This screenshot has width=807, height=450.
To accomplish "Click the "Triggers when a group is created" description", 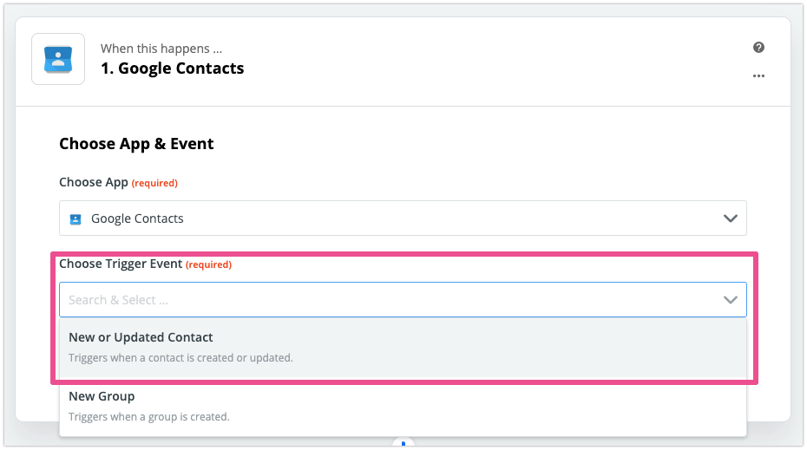I will [148, 416].
